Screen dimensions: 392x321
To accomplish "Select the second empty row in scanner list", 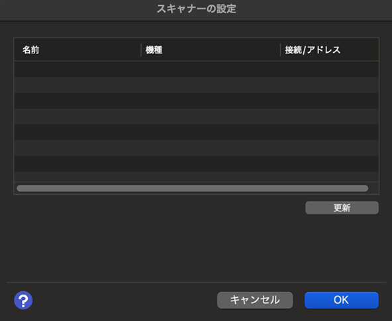I will [196, 85].
